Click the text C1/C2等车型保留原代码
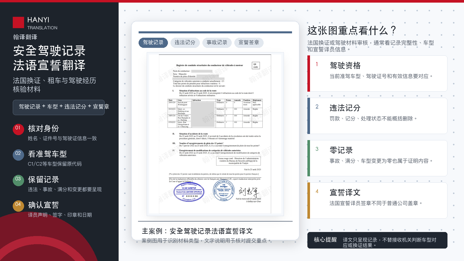Image resolution: width=464 pixels, height=261 pixels. 55,164
